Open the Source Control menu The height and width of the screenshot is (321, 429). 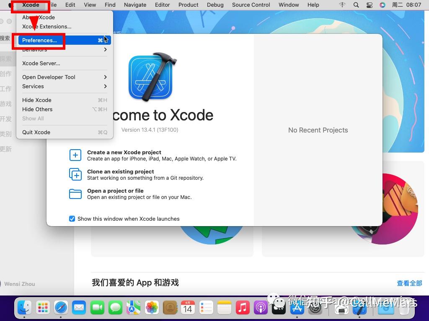[251, 5]
